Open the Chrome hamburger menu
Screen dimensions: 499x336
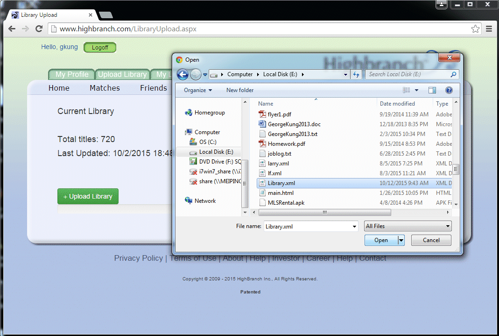(x=489, y=29)
